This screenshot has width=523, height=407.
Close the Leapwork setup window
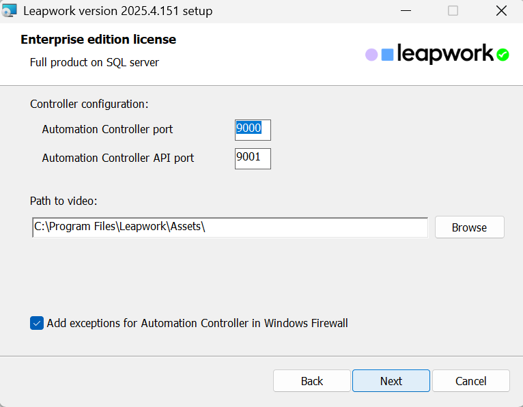pyautogui.click(x=501, y=11)
